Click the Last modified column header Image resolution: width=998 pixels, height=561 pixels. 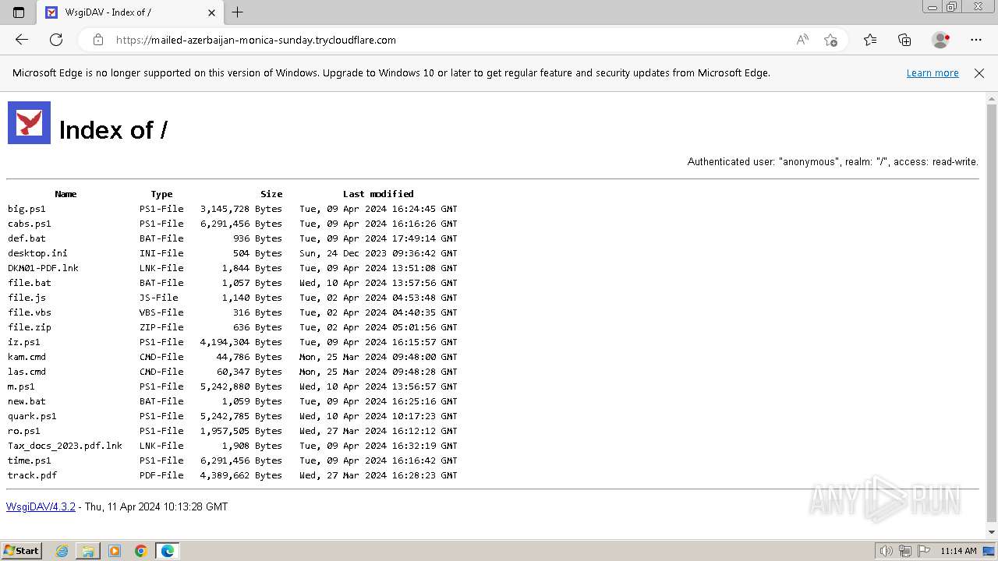[x=378, y=194]
